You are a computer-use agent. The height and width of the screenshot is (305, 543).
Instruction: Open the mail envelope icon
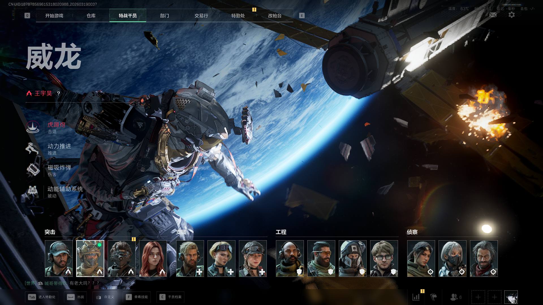tap(493, 15)
